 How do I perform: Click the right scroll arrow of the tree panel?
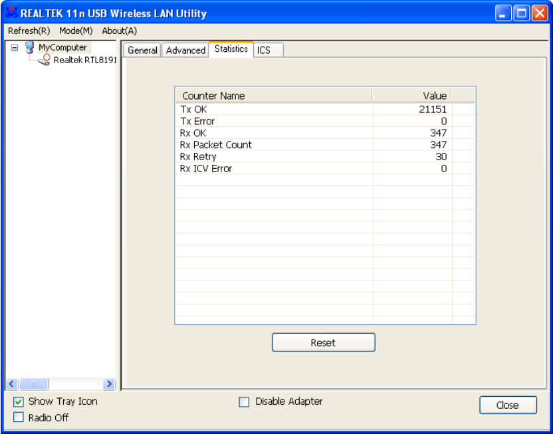109,383
